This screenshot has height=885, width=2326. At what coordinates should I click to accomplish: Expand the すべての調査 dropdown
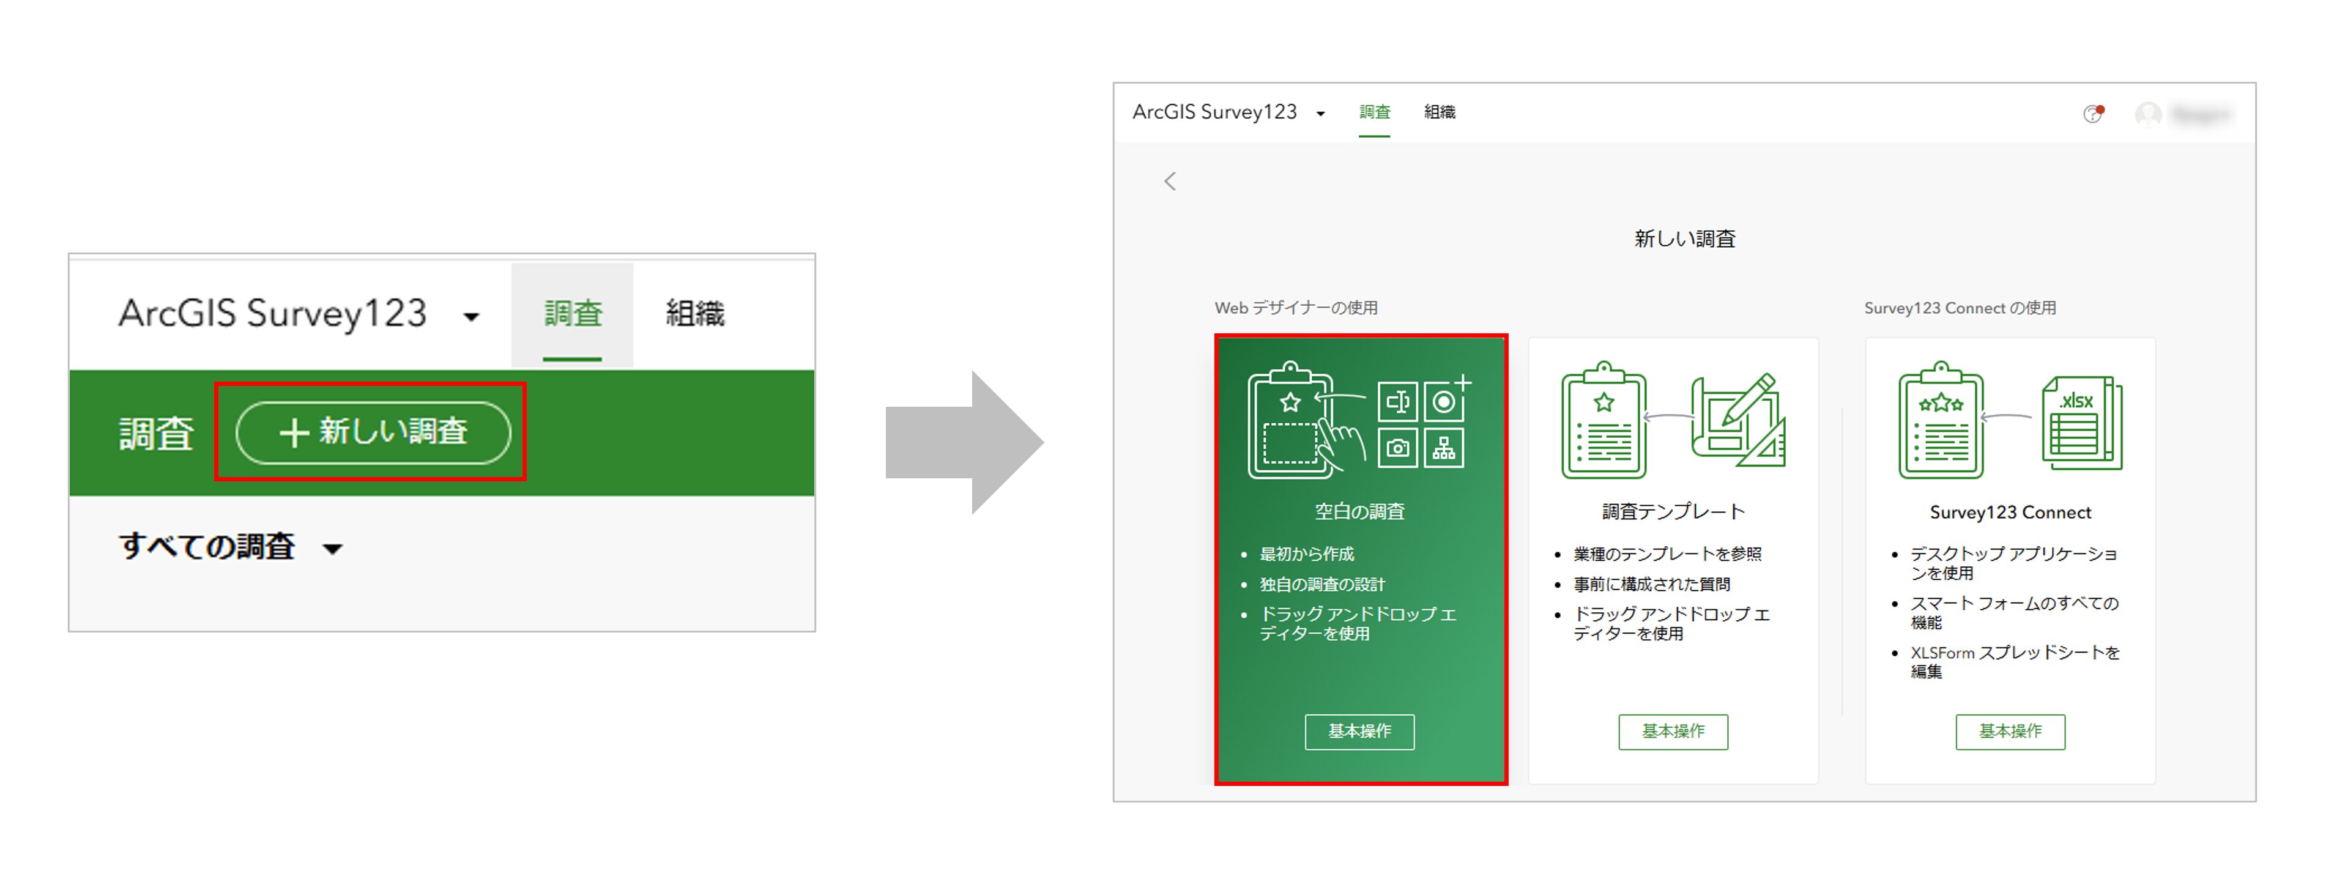click(332, 548)
